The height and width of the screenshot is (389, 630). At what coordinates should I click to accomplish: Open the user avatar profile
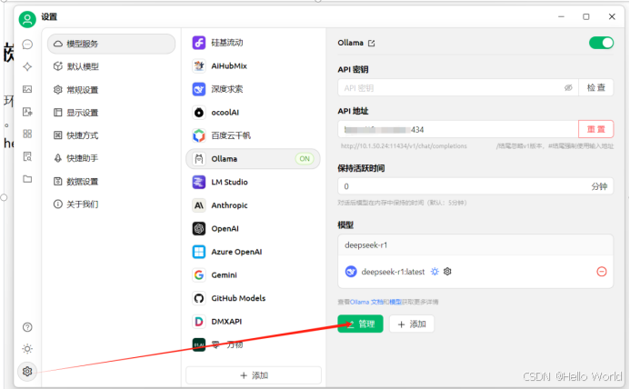tap(27, 19)
